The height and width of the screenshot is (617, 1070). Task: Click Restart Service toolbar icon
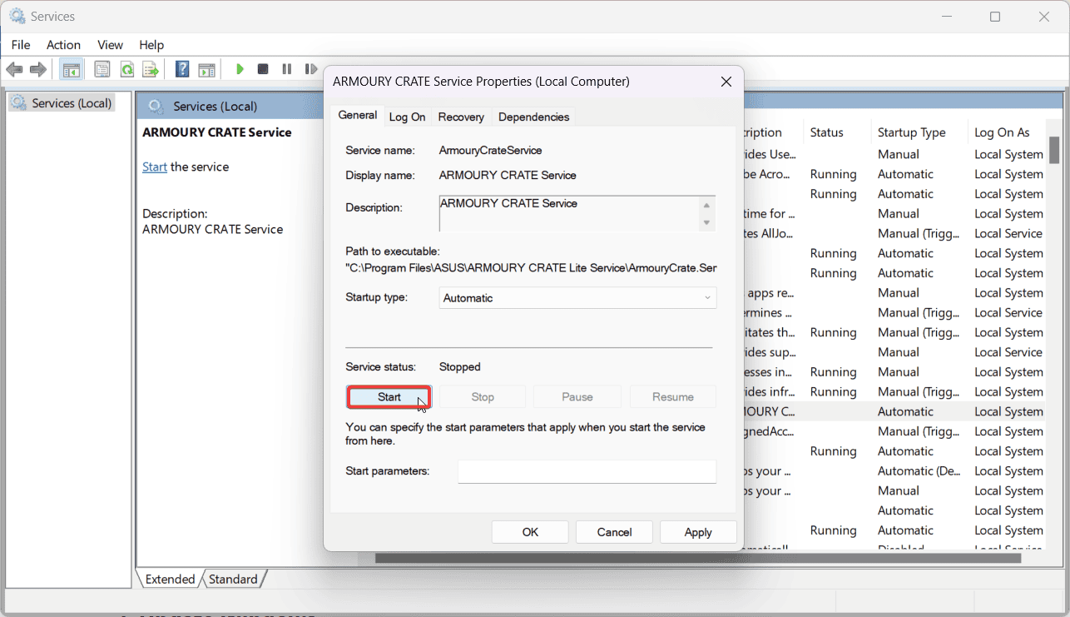click(310, 69)
